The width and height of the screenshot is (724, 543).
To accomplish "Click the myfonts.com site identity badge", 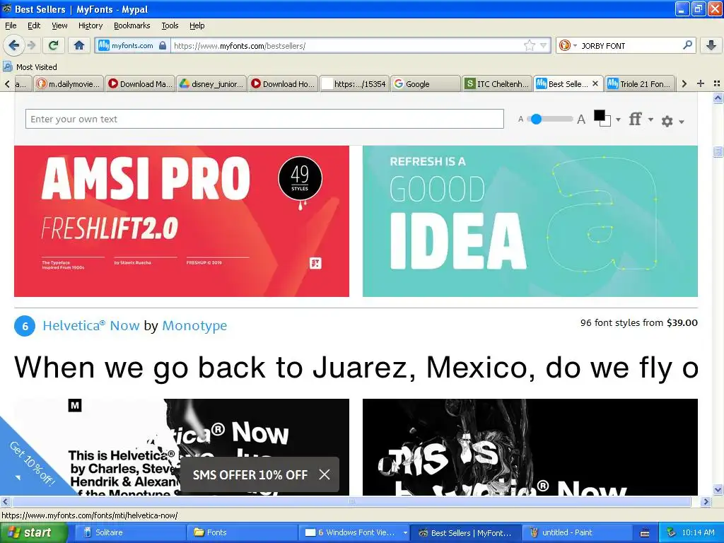I will [x=132, y=45].
